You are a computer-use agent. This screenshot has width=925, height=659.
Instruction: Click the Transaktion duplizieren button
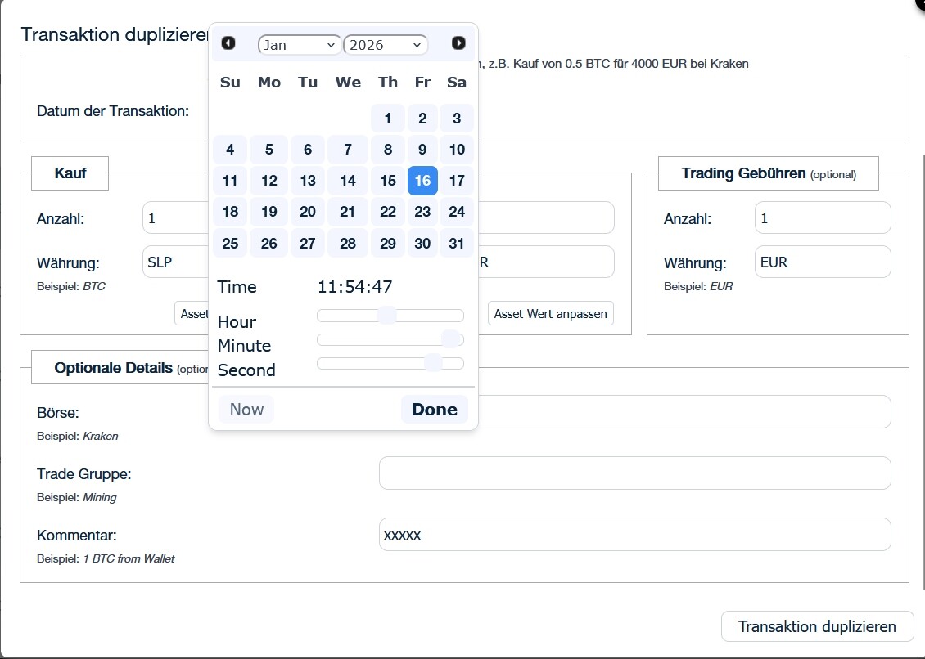(816, 626)
